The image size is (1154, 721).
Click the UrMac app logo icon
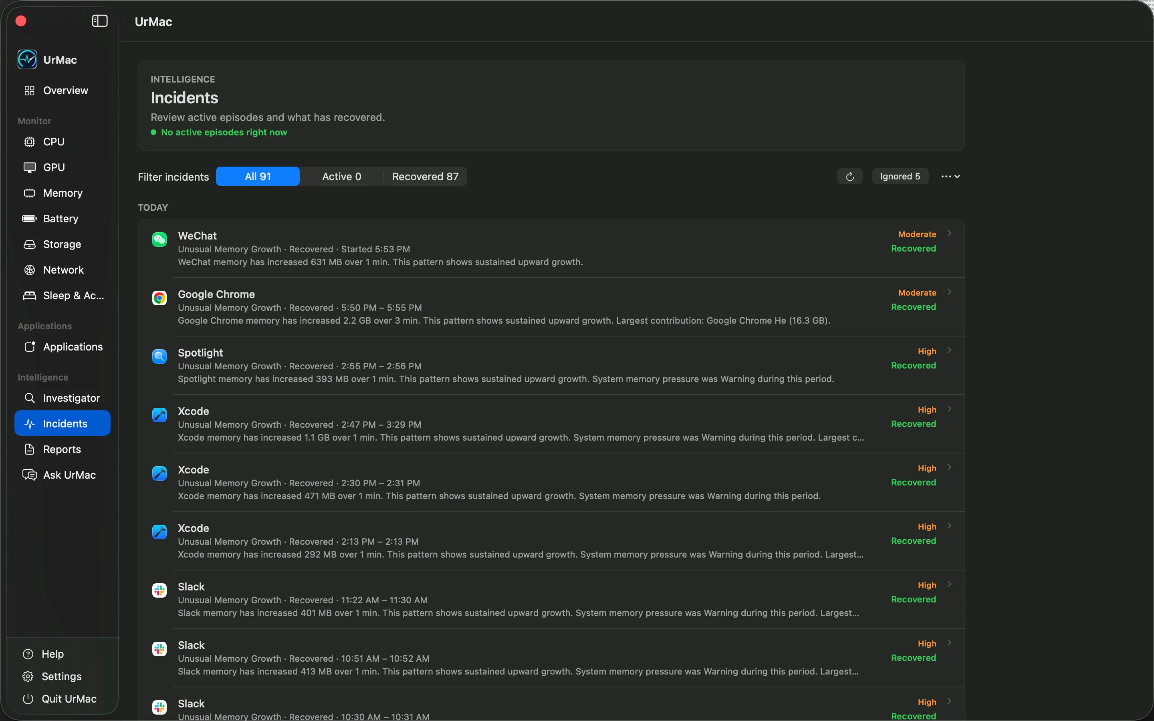[x=27, y=60]
